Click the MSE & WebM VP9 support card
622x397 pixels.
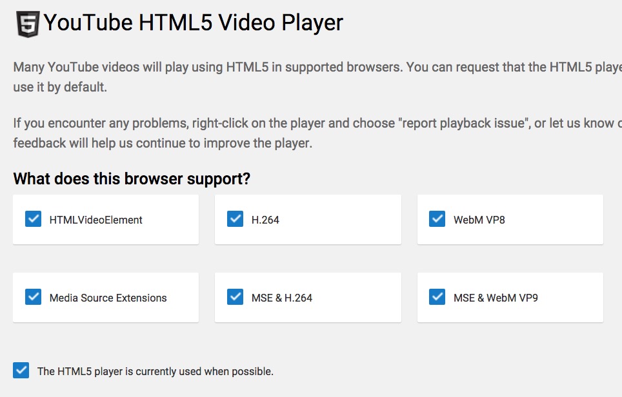(x=510, y=298)
